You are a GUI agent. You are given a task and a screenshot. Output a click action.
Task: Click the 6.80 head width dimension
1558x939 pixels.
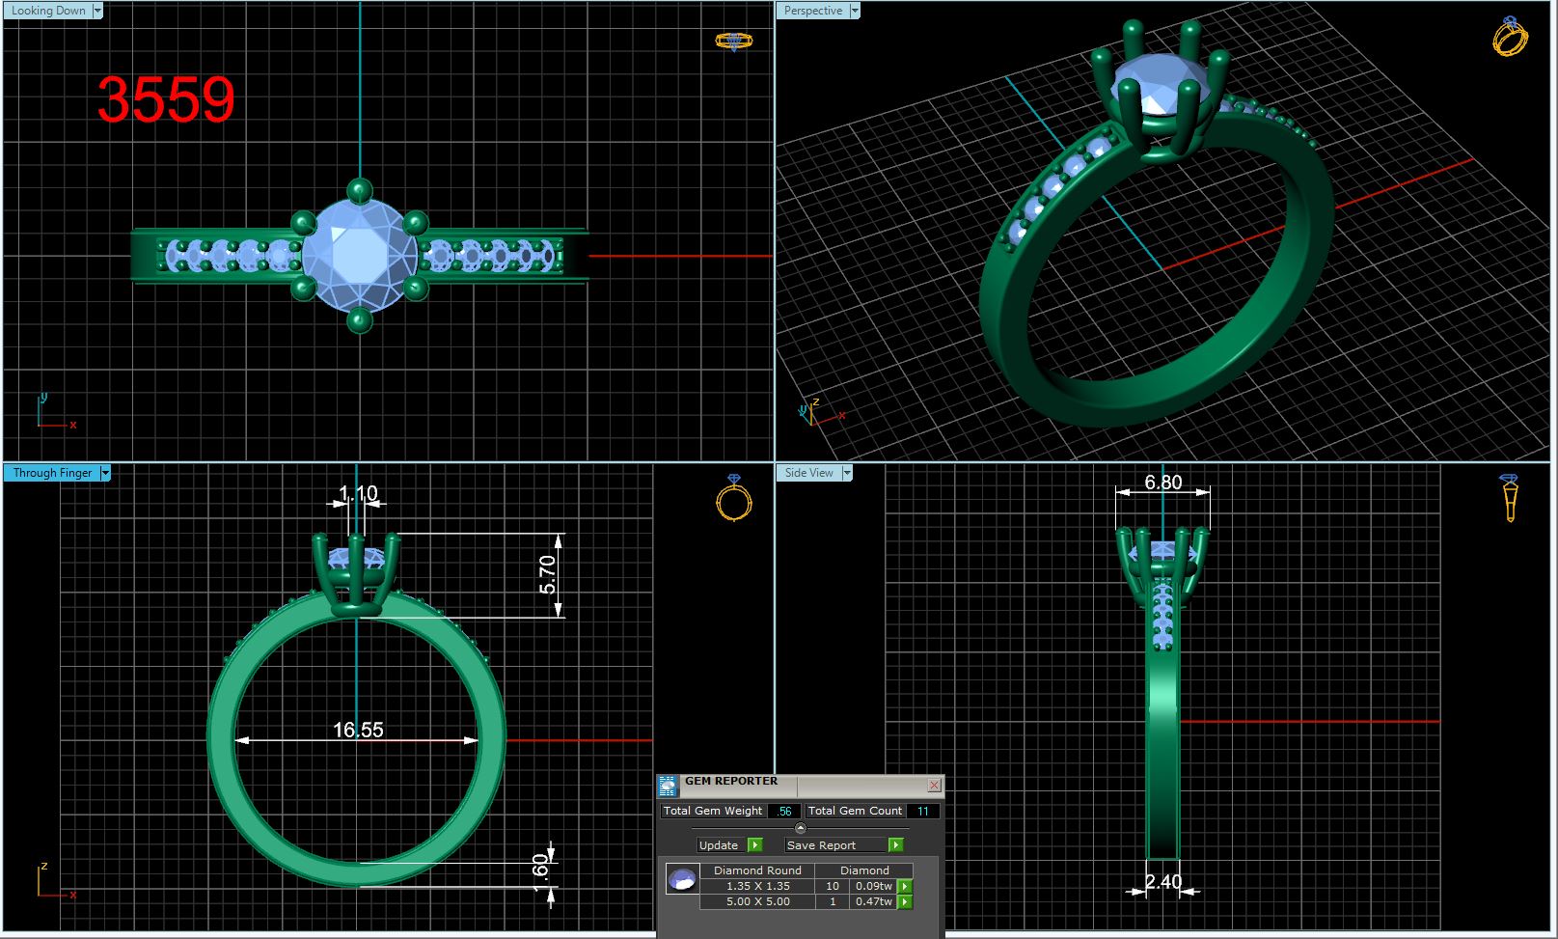(x=1162, y=483)
